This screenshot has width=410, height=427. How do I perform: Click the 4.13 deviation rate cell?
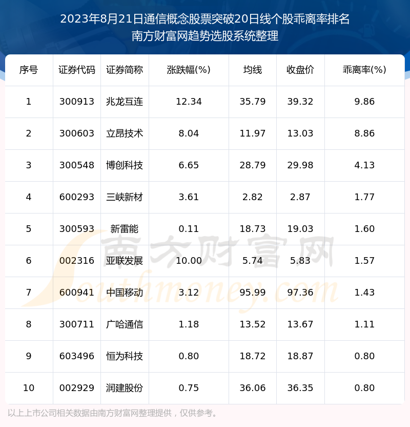click(x=364, y=165)
